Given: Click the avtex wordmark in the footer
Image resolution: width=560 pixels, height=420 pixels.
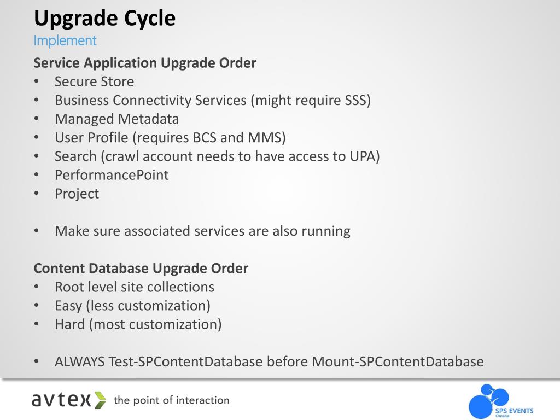Looking at the screenshot, I should [x=61, y=400].
